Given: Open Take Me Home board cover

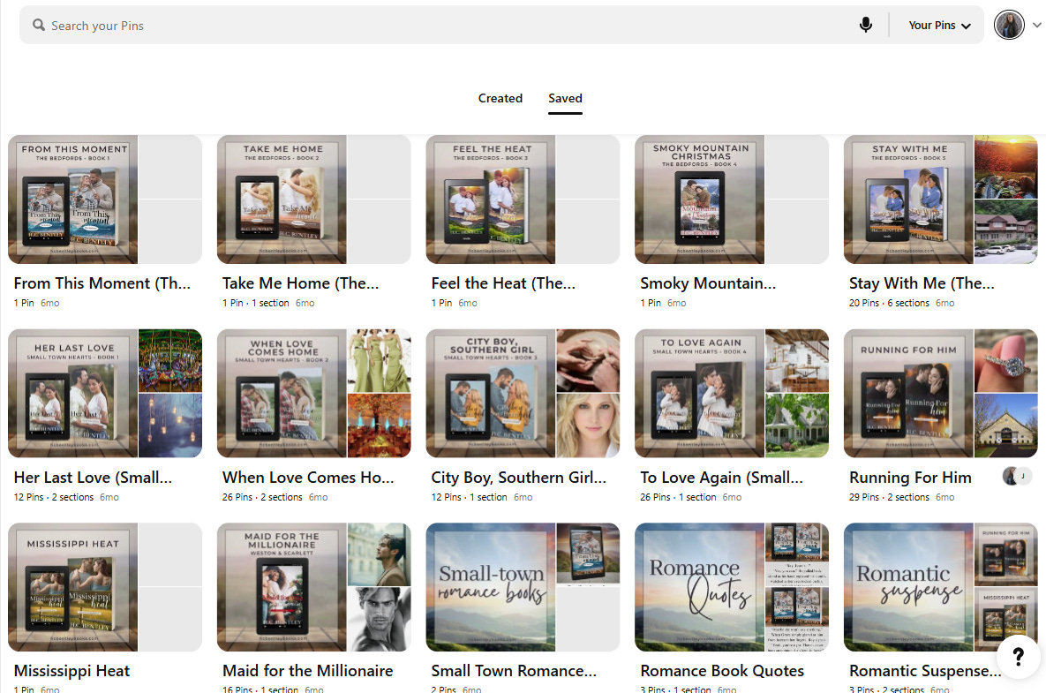Looking at the screenshot, I should click(282, 200).
